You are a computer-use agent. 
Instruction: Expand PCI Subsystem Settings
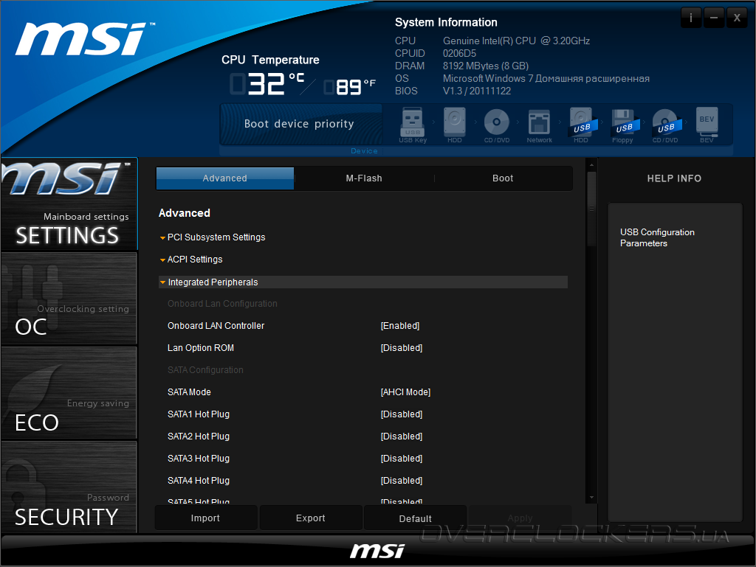pos(213,237)
